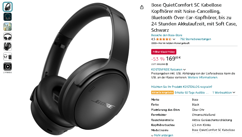This screenshot has width=242, height=137.
Task: Expand the 1 Werbeaktion dropdown
Action: tap(224, 92)
